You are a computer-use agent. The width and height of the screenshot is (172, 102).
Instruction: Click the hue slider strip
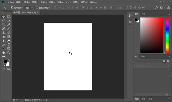pos(167,35)
